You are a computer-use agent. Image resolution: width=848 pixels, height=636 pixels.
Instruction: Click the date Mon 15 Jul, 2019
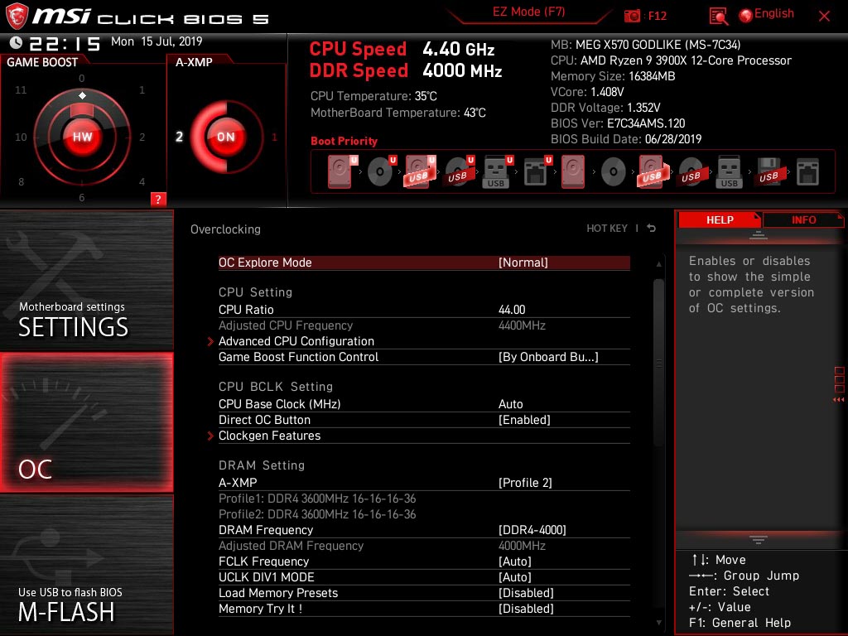pyautogui.click(x=157, y=41)
